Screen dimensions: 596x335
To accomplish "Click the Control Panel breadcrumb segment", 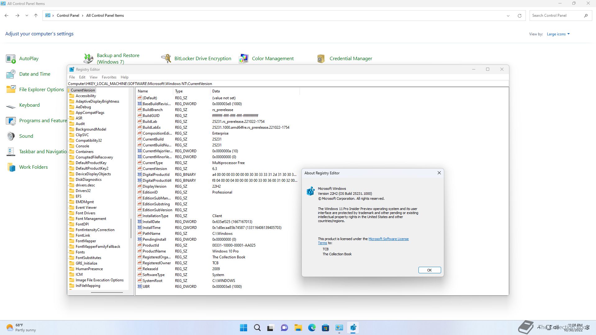I will (x=68, y=16).
